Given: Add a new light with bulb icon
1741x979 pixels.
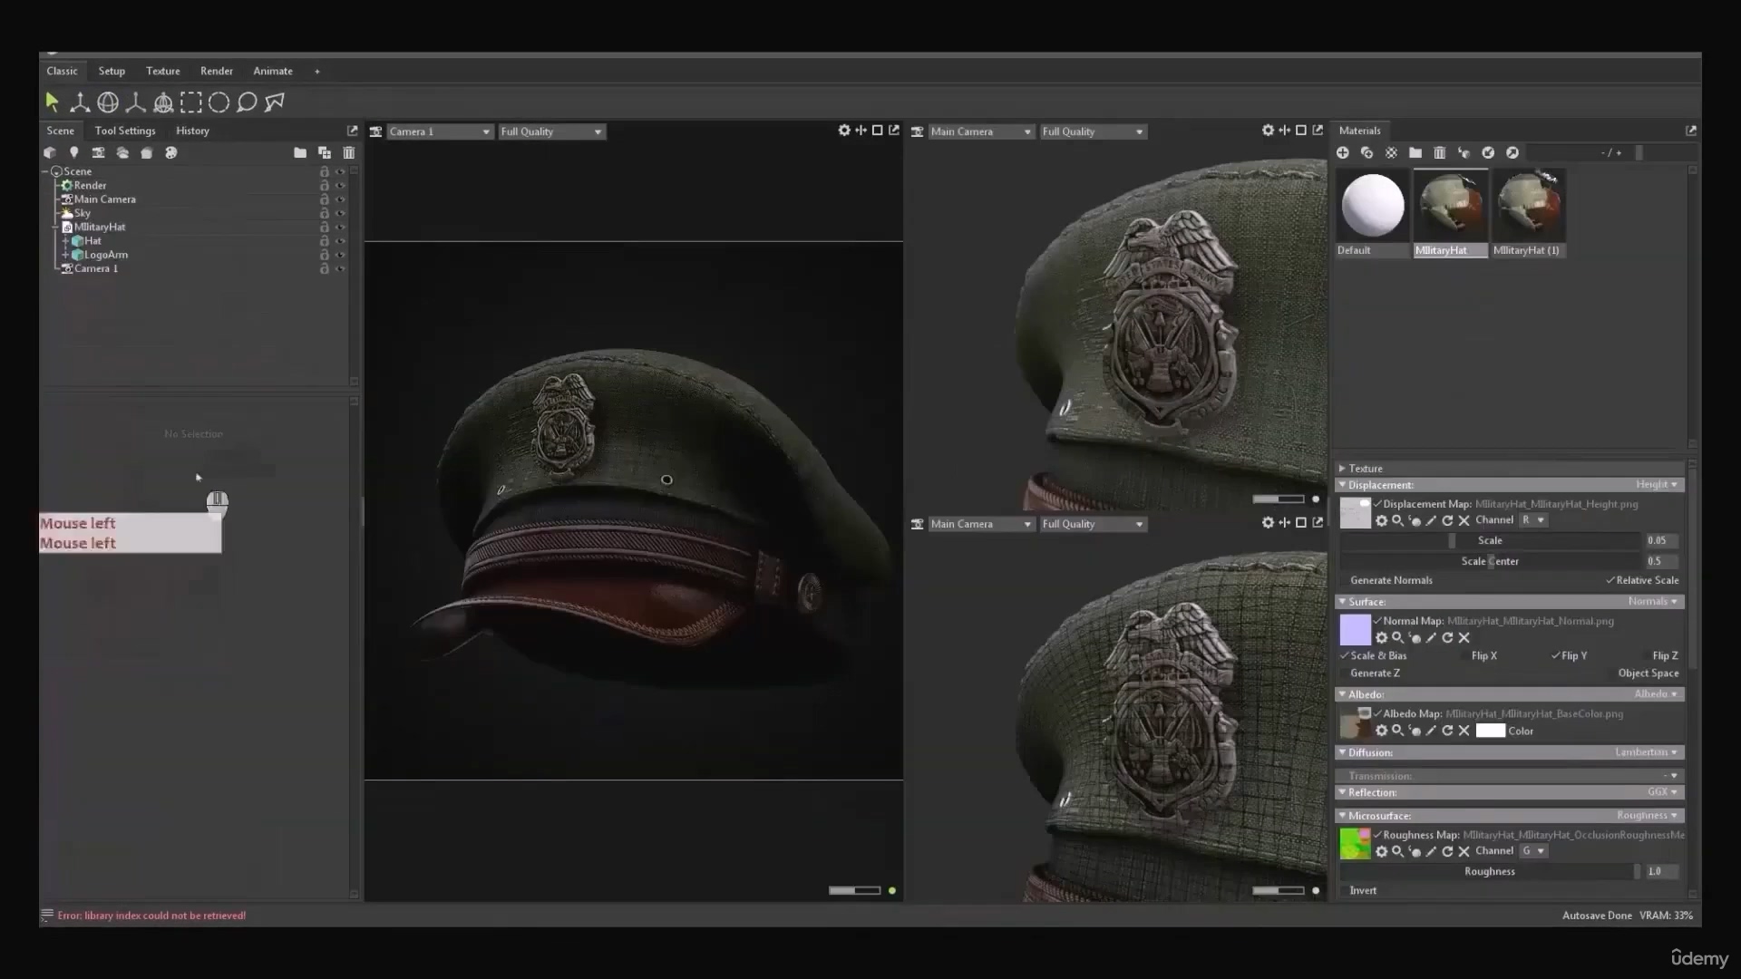Looking at the screenshot, I should click(x=74, y=152).
